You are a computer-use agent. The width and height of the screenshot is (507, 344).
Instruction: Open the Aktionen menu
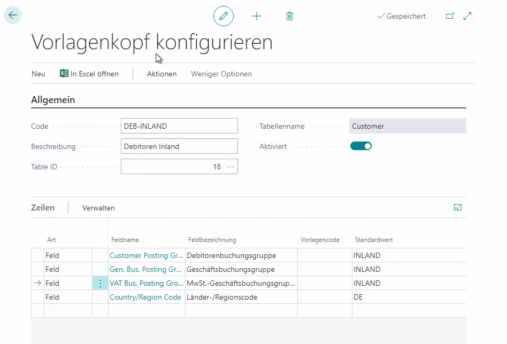(162, 74)
